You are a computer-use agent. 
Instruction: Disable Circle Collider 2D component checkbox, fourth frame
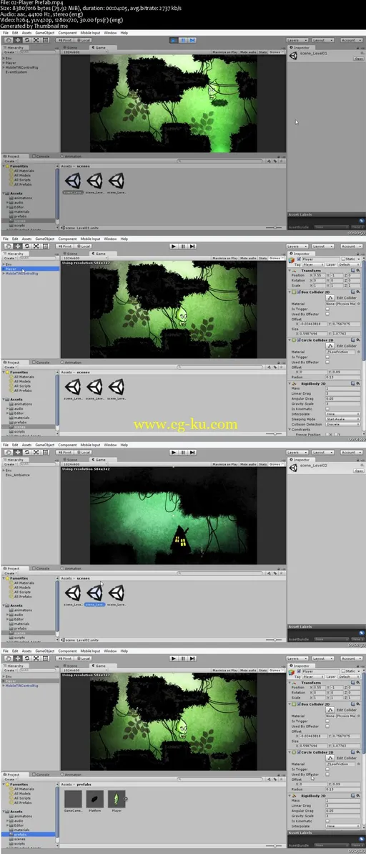point(299,752)
